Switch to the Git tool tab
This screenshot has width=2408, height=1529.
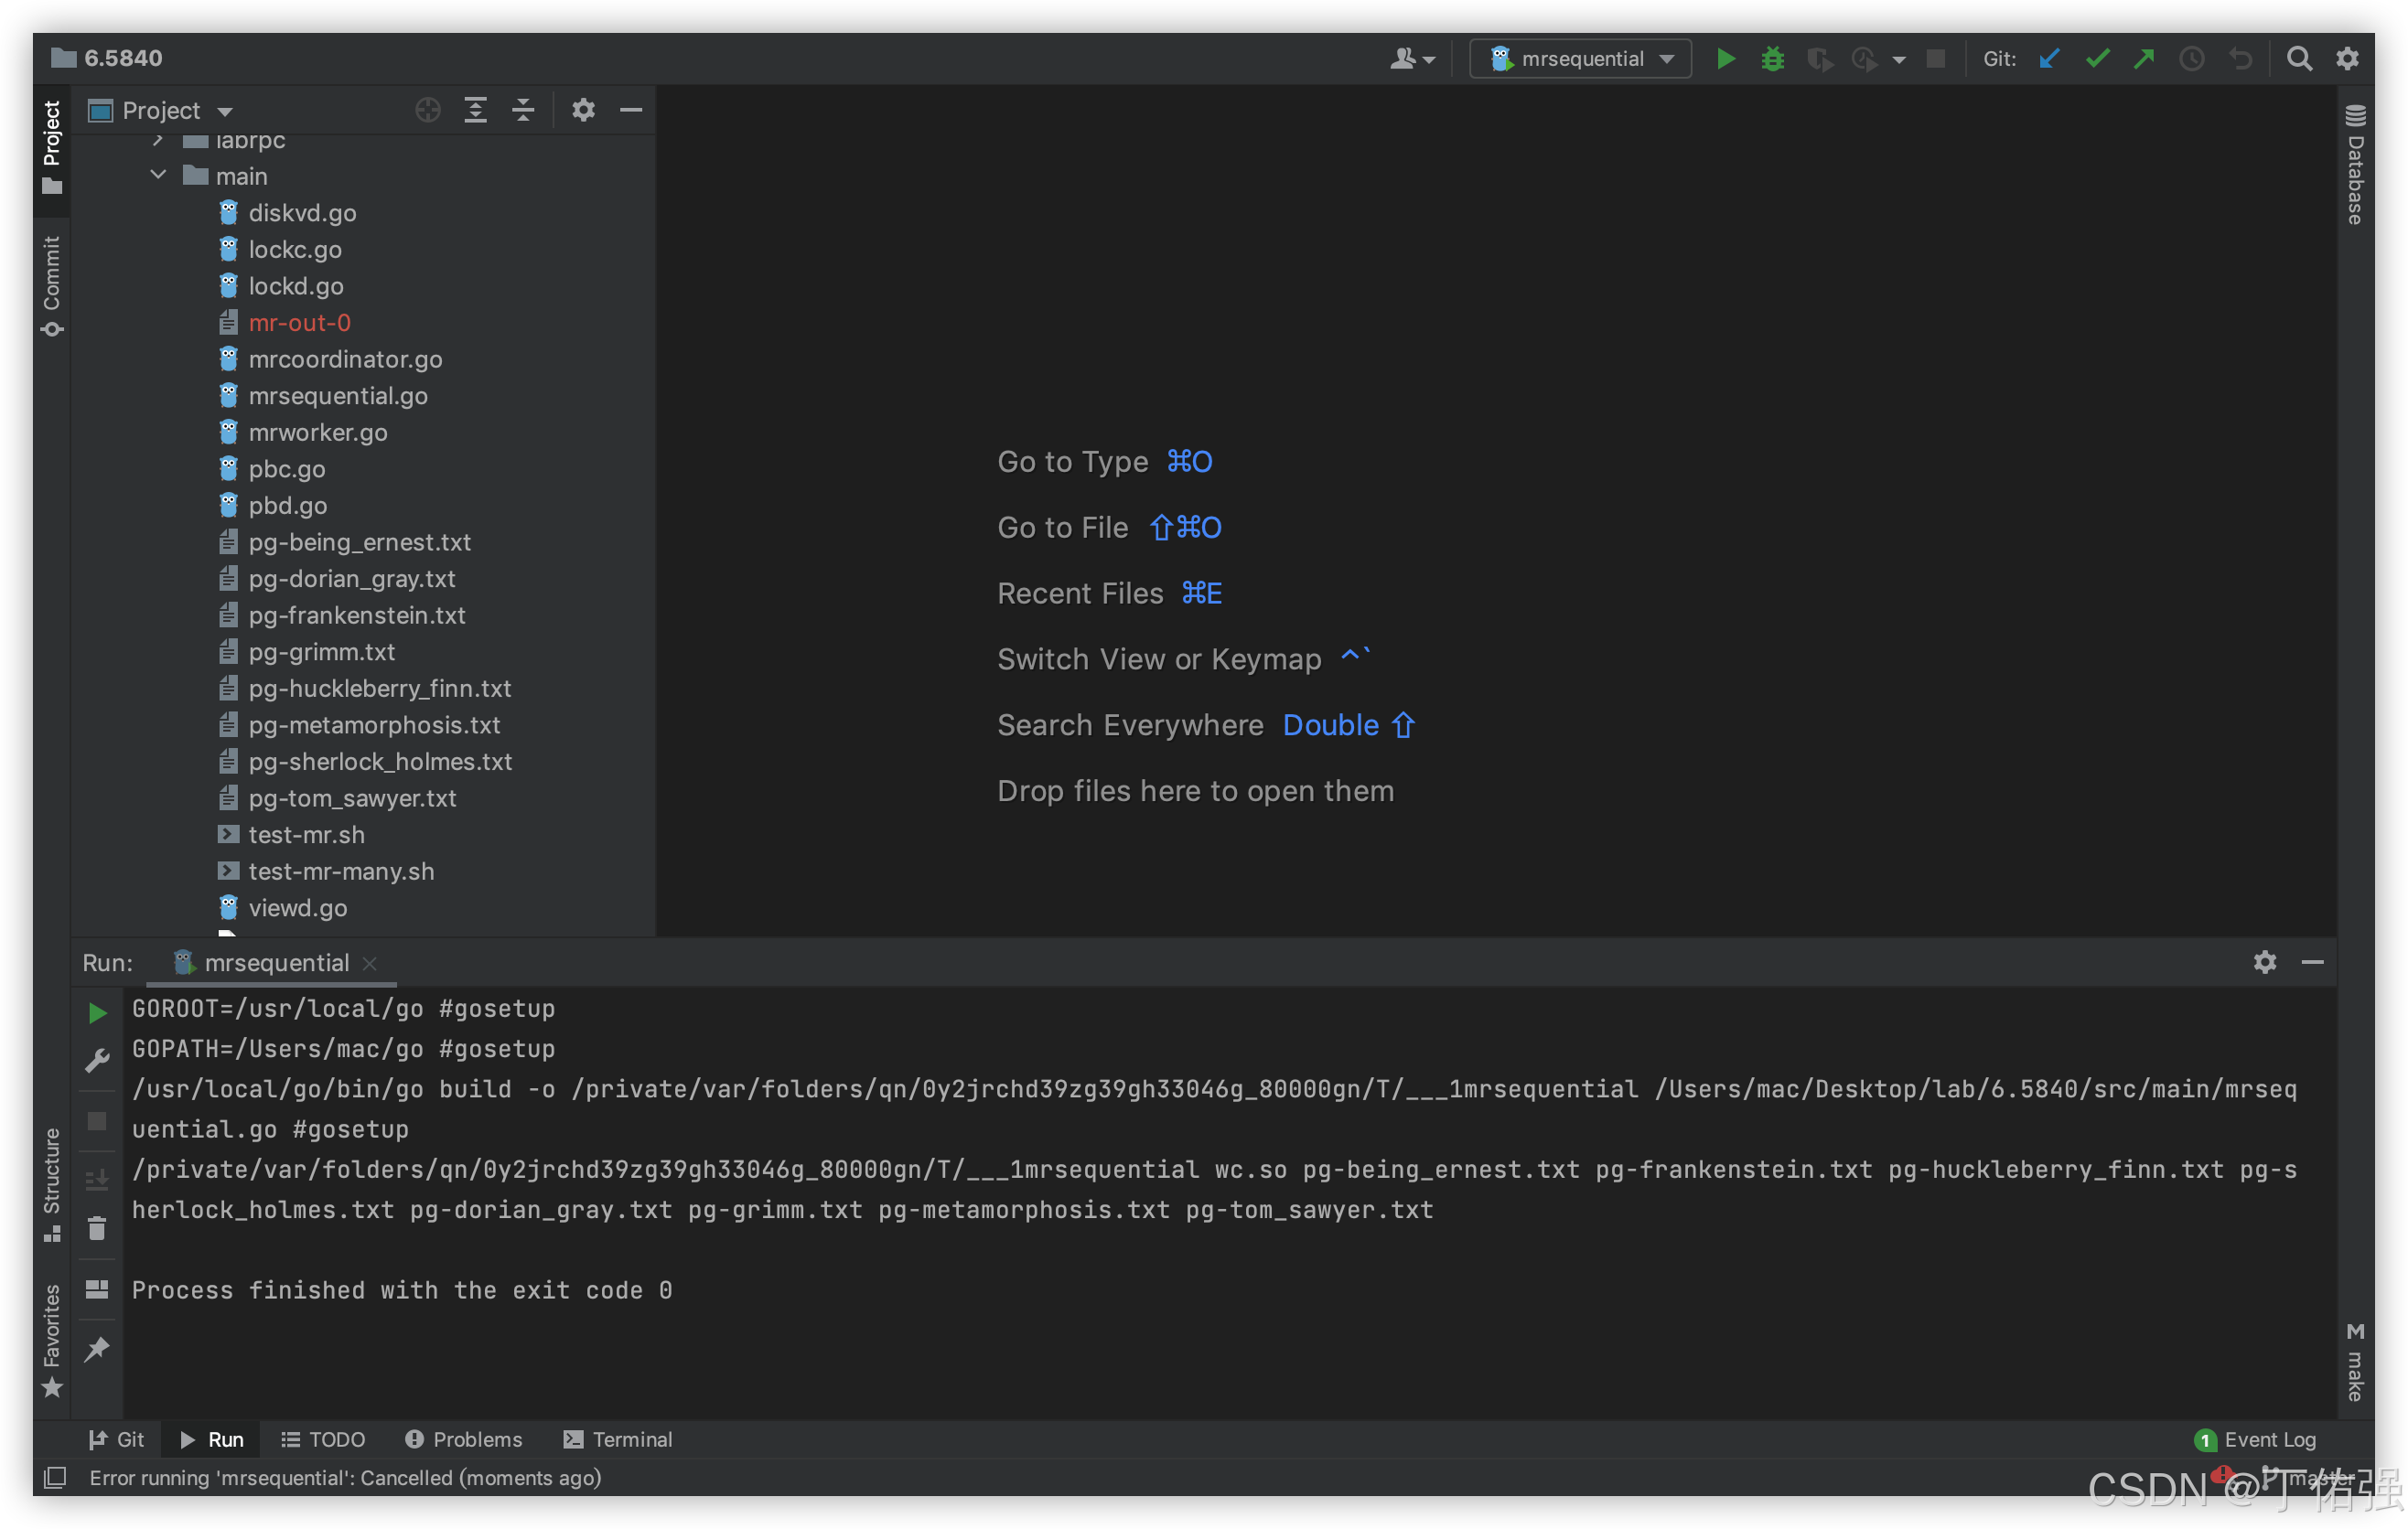point(117,1438)
